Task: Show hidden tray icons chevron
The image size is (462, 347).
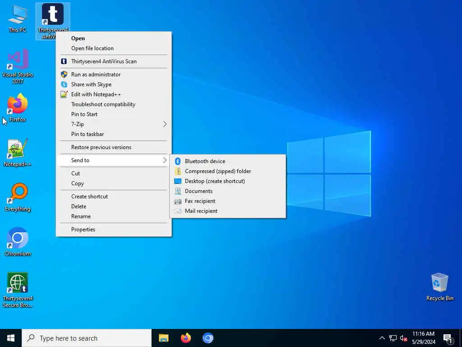Action: [x=382, y=338]
